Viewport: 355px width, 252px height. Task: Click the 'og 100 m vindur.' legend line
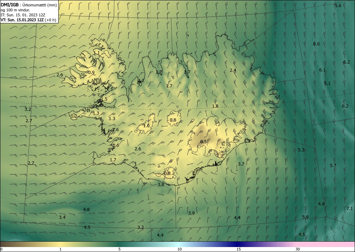coord(15,10)
